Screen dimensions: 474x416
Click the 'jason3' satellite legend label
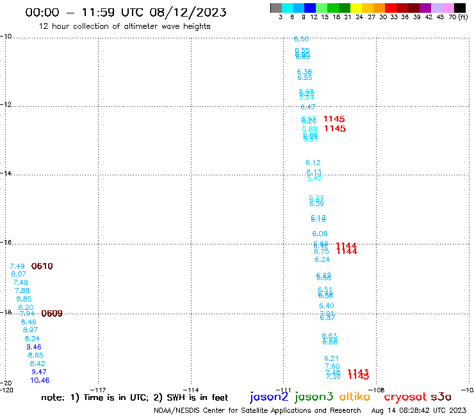click(313, 397)
